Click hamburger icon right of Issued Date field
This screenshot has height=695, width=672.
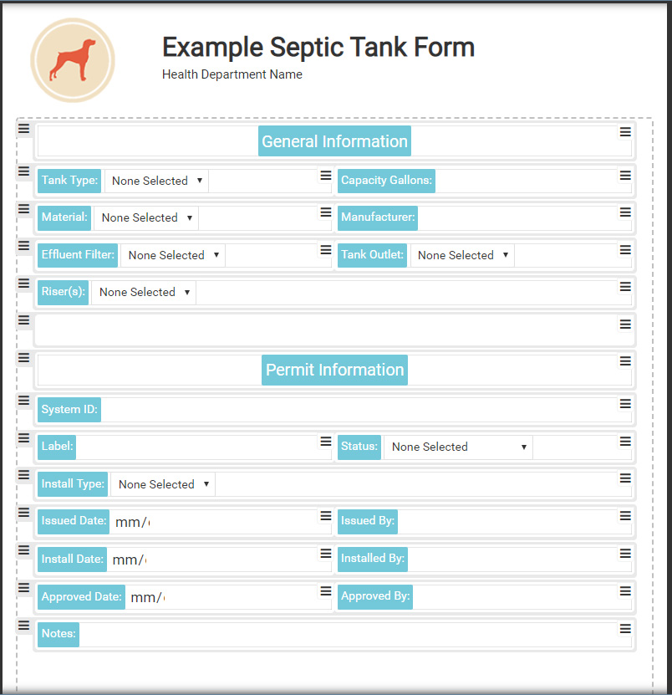326,516
